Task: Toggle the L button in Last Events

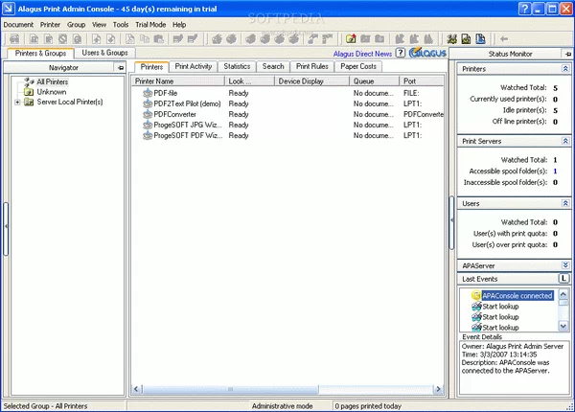Action: 563,279
